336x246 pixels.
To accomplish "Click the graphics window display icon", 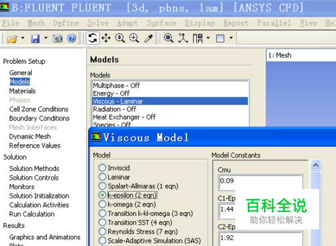I will 220,38.
